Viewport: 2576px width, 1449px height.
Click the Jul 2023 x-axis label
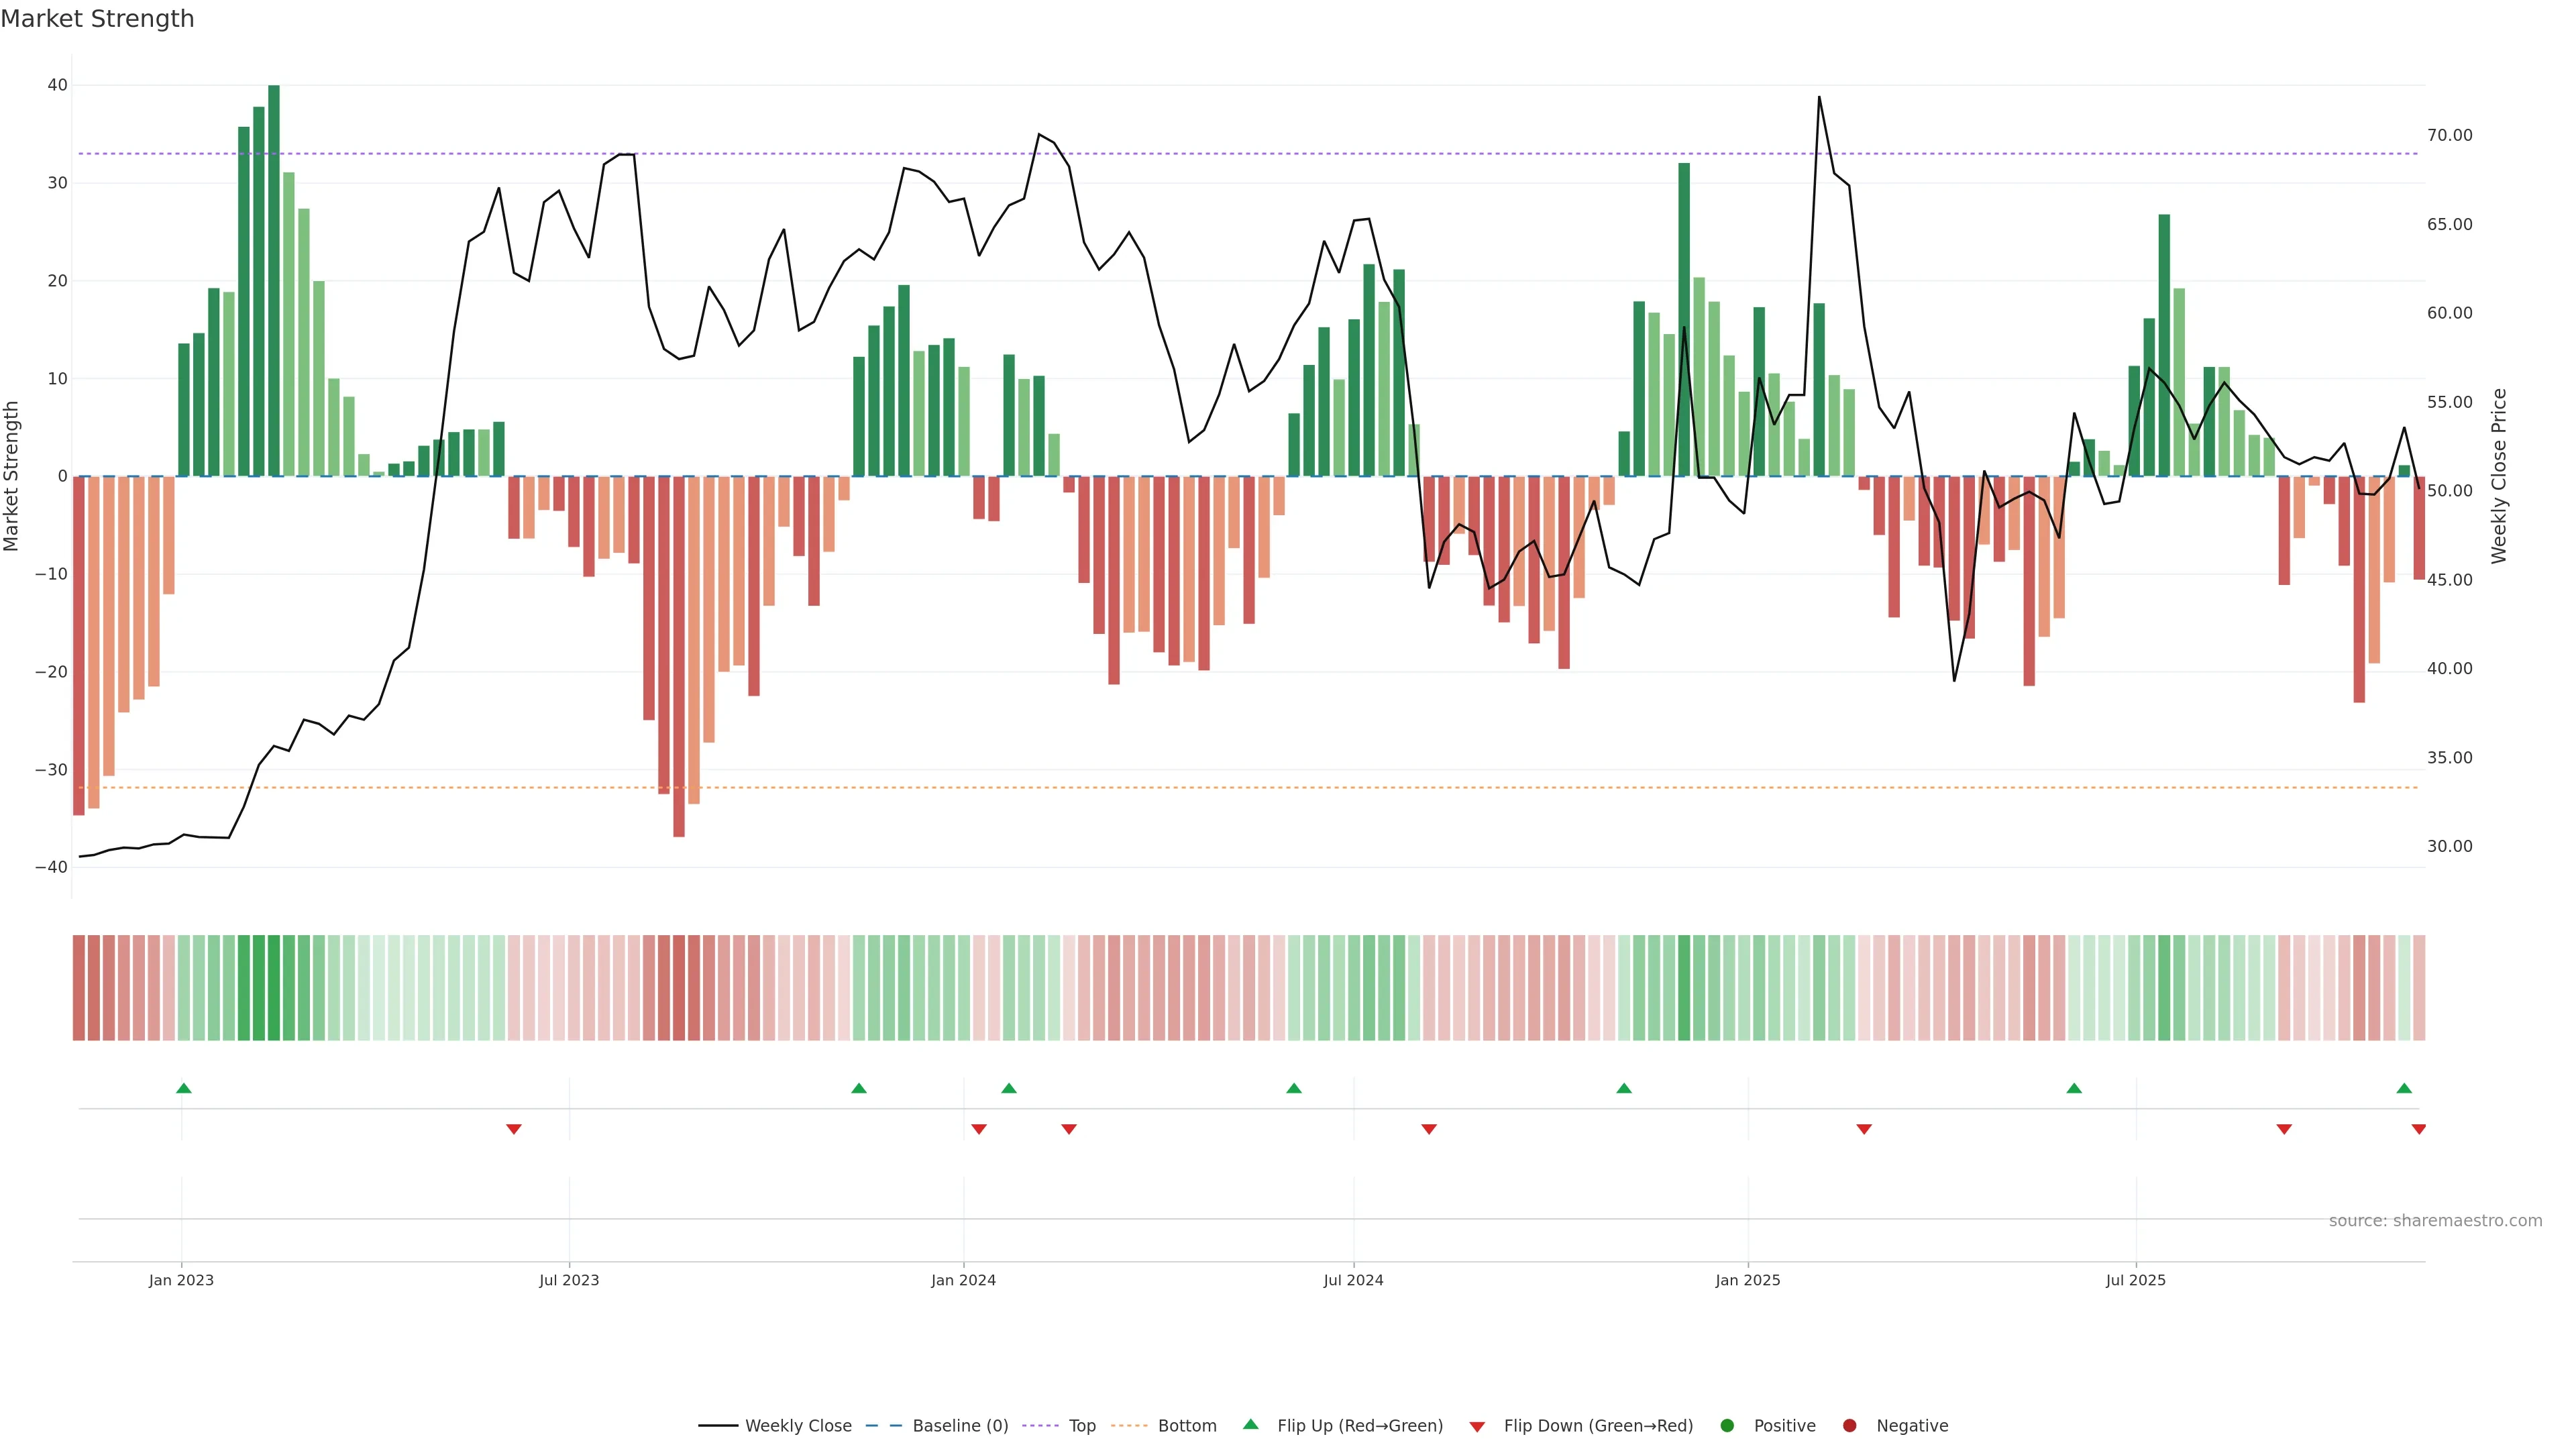coord(569,1280)
